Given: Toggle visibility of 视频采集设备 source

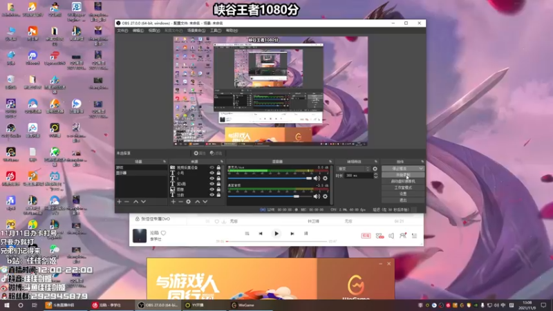Looking at the screenshot, I should point(212,167).
